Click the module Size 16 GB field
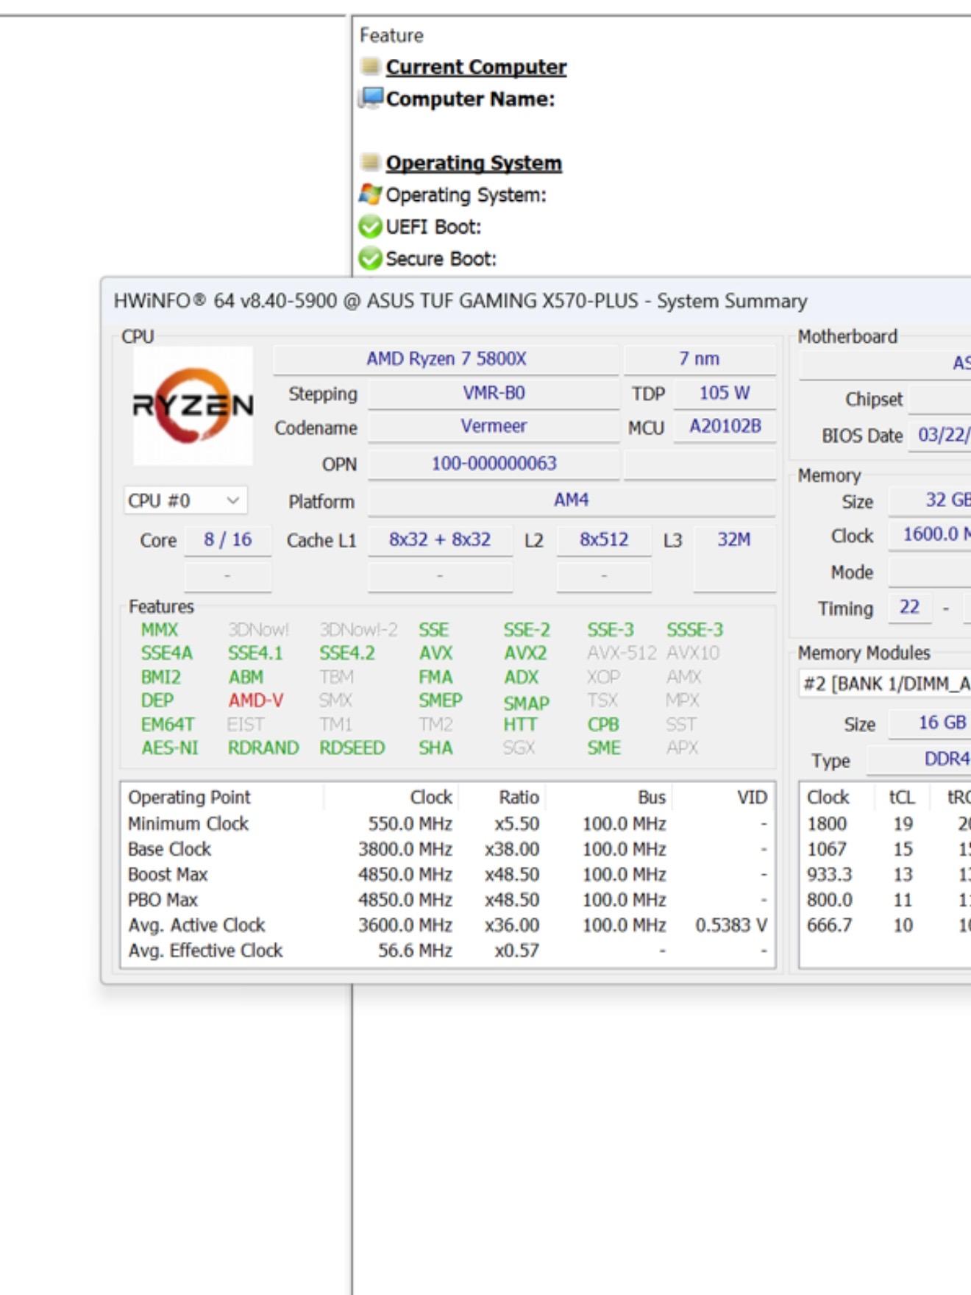The image size is (971, 1295). [930, 723]
